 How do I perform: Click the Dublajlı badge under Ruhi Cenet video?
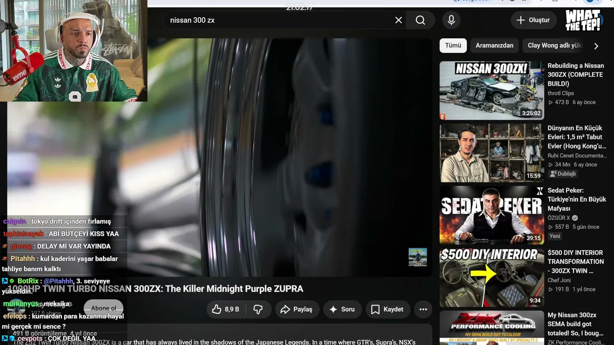563,174
